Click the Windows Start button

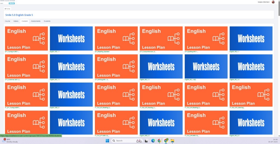click(x=107, y=140)
